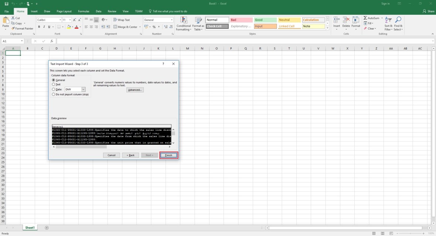Image resolution: width=436 pixels, height=236 pixels.
Task: Select the Date column format option
Action: [x=54, y=89]
